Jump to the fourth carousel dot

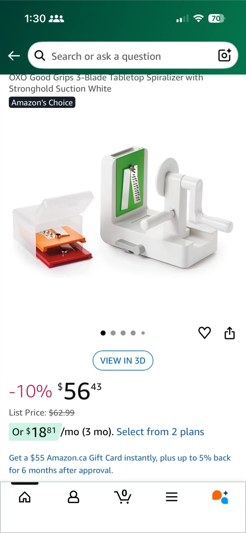pos(133,333)
